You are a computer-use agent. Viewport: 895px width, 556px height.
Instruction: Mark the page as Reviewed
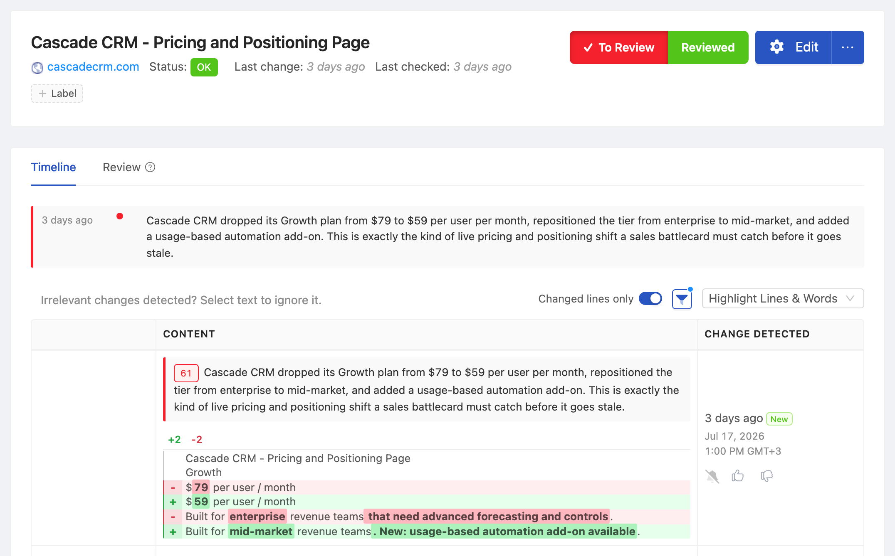(x=708, y=47)
